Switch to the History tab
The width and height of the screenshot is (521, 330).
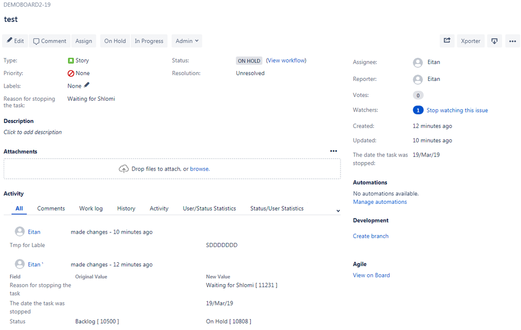coord(126,209)
